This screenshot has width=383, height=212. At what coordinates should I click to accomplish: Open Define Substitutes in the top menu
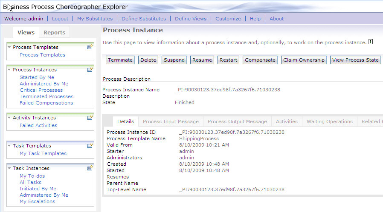(144, 19)
